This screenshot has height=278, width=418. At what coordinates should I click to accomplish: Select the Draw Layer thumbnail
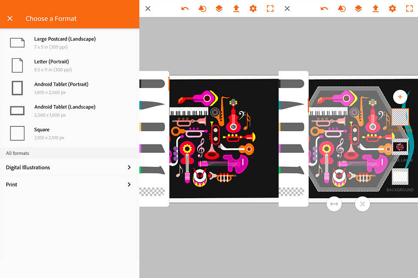click(400, 117)
